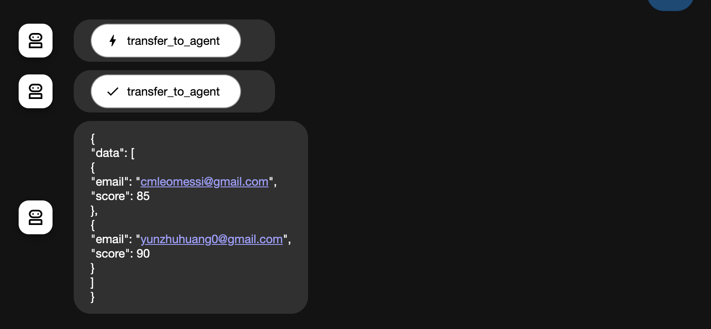Click the "score": 85 line in the JSON
The image size is (711, 329).
click(120, 196)
